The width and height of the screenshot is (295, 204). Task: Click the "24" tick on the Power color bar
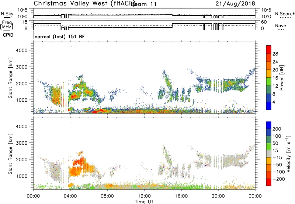pyautogui.click(x=275, y=62)
